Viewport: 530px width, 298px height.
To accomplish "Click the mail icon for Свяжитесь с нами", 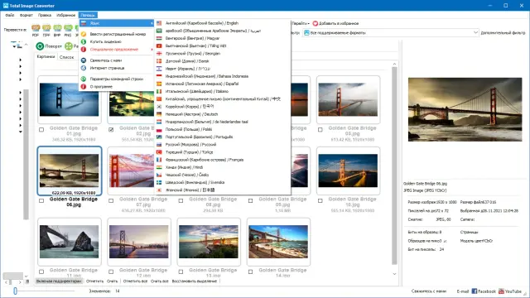I will [x=84, y=60].
